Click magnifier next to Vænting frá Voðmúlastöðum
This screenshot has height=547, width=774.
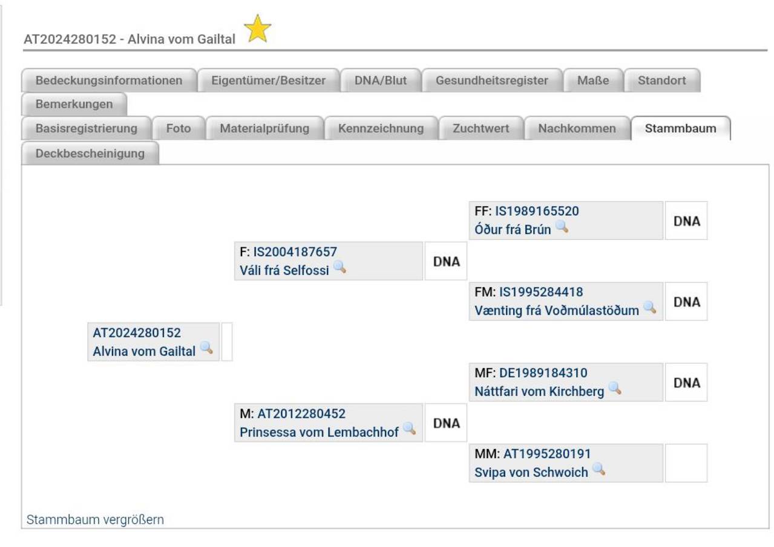650,308
